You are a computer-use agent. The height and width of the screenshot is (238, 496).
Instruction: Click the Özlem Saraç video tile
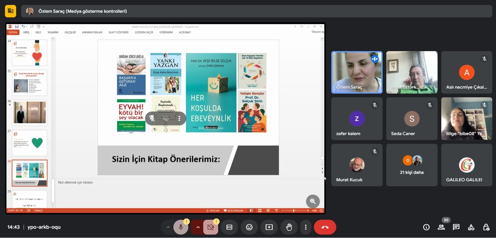(357, 72)
